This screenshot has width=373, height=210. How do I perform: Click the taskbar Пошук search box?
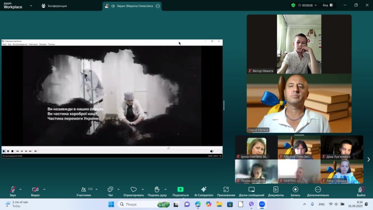click(144, 204)
